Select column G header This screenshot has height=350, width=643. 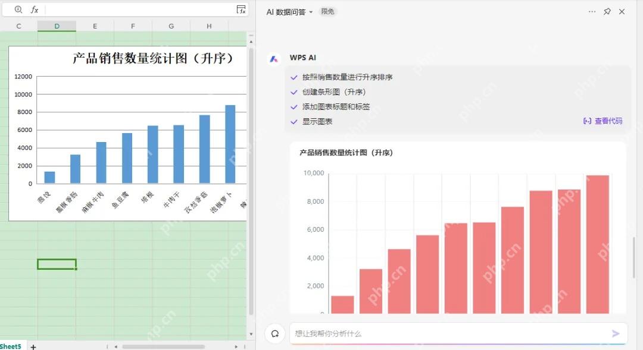pyautogui.click(x=171, y=26)
